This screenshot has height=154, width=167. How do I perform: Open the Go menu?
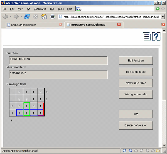(x=29, y=9)
